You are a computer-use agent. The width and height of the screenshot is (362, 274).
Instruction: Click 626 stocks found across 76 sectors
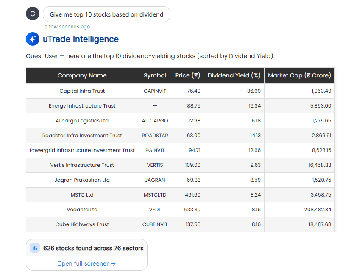tap(93, 248)
